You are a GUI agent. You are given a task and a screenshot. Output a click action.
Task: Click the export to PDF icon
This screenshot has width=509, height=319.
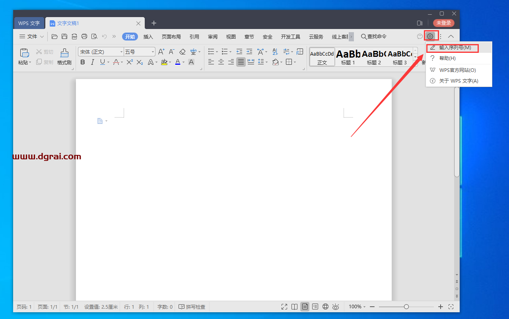pos(74,37)
